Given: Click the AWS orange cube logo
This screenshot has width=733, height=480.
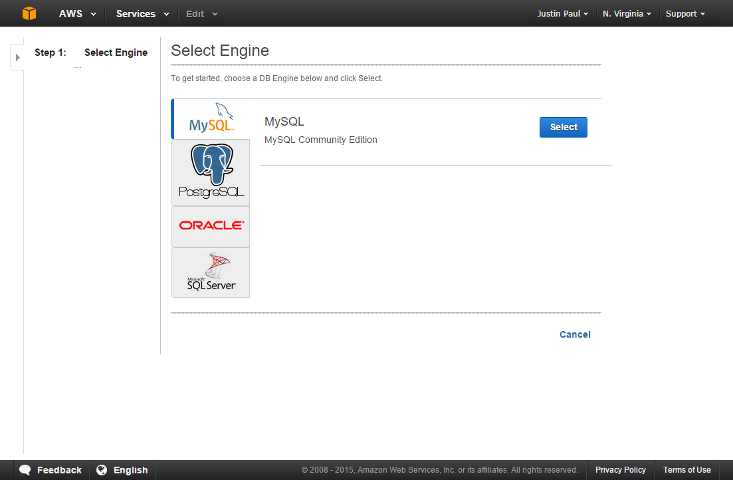Looking at the screenshot, I should pos(29,13).
